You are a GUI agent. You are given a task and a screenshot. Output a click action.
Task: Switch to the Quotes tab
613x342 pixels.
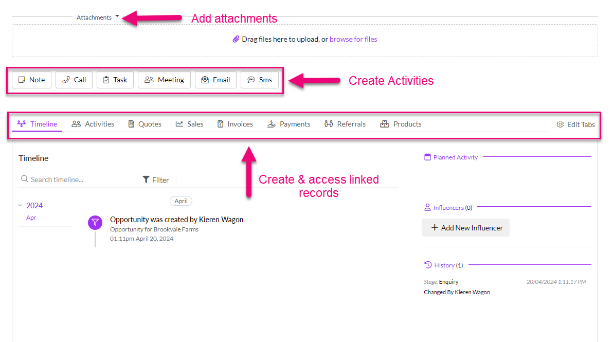click(x=145, y=124)
